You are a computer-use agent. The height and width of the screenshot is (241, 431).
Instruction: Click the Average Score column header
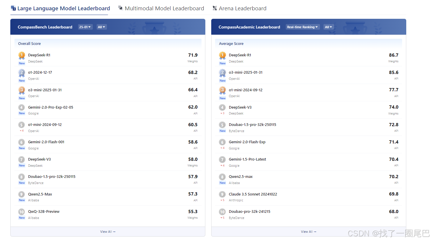point(231,43)
